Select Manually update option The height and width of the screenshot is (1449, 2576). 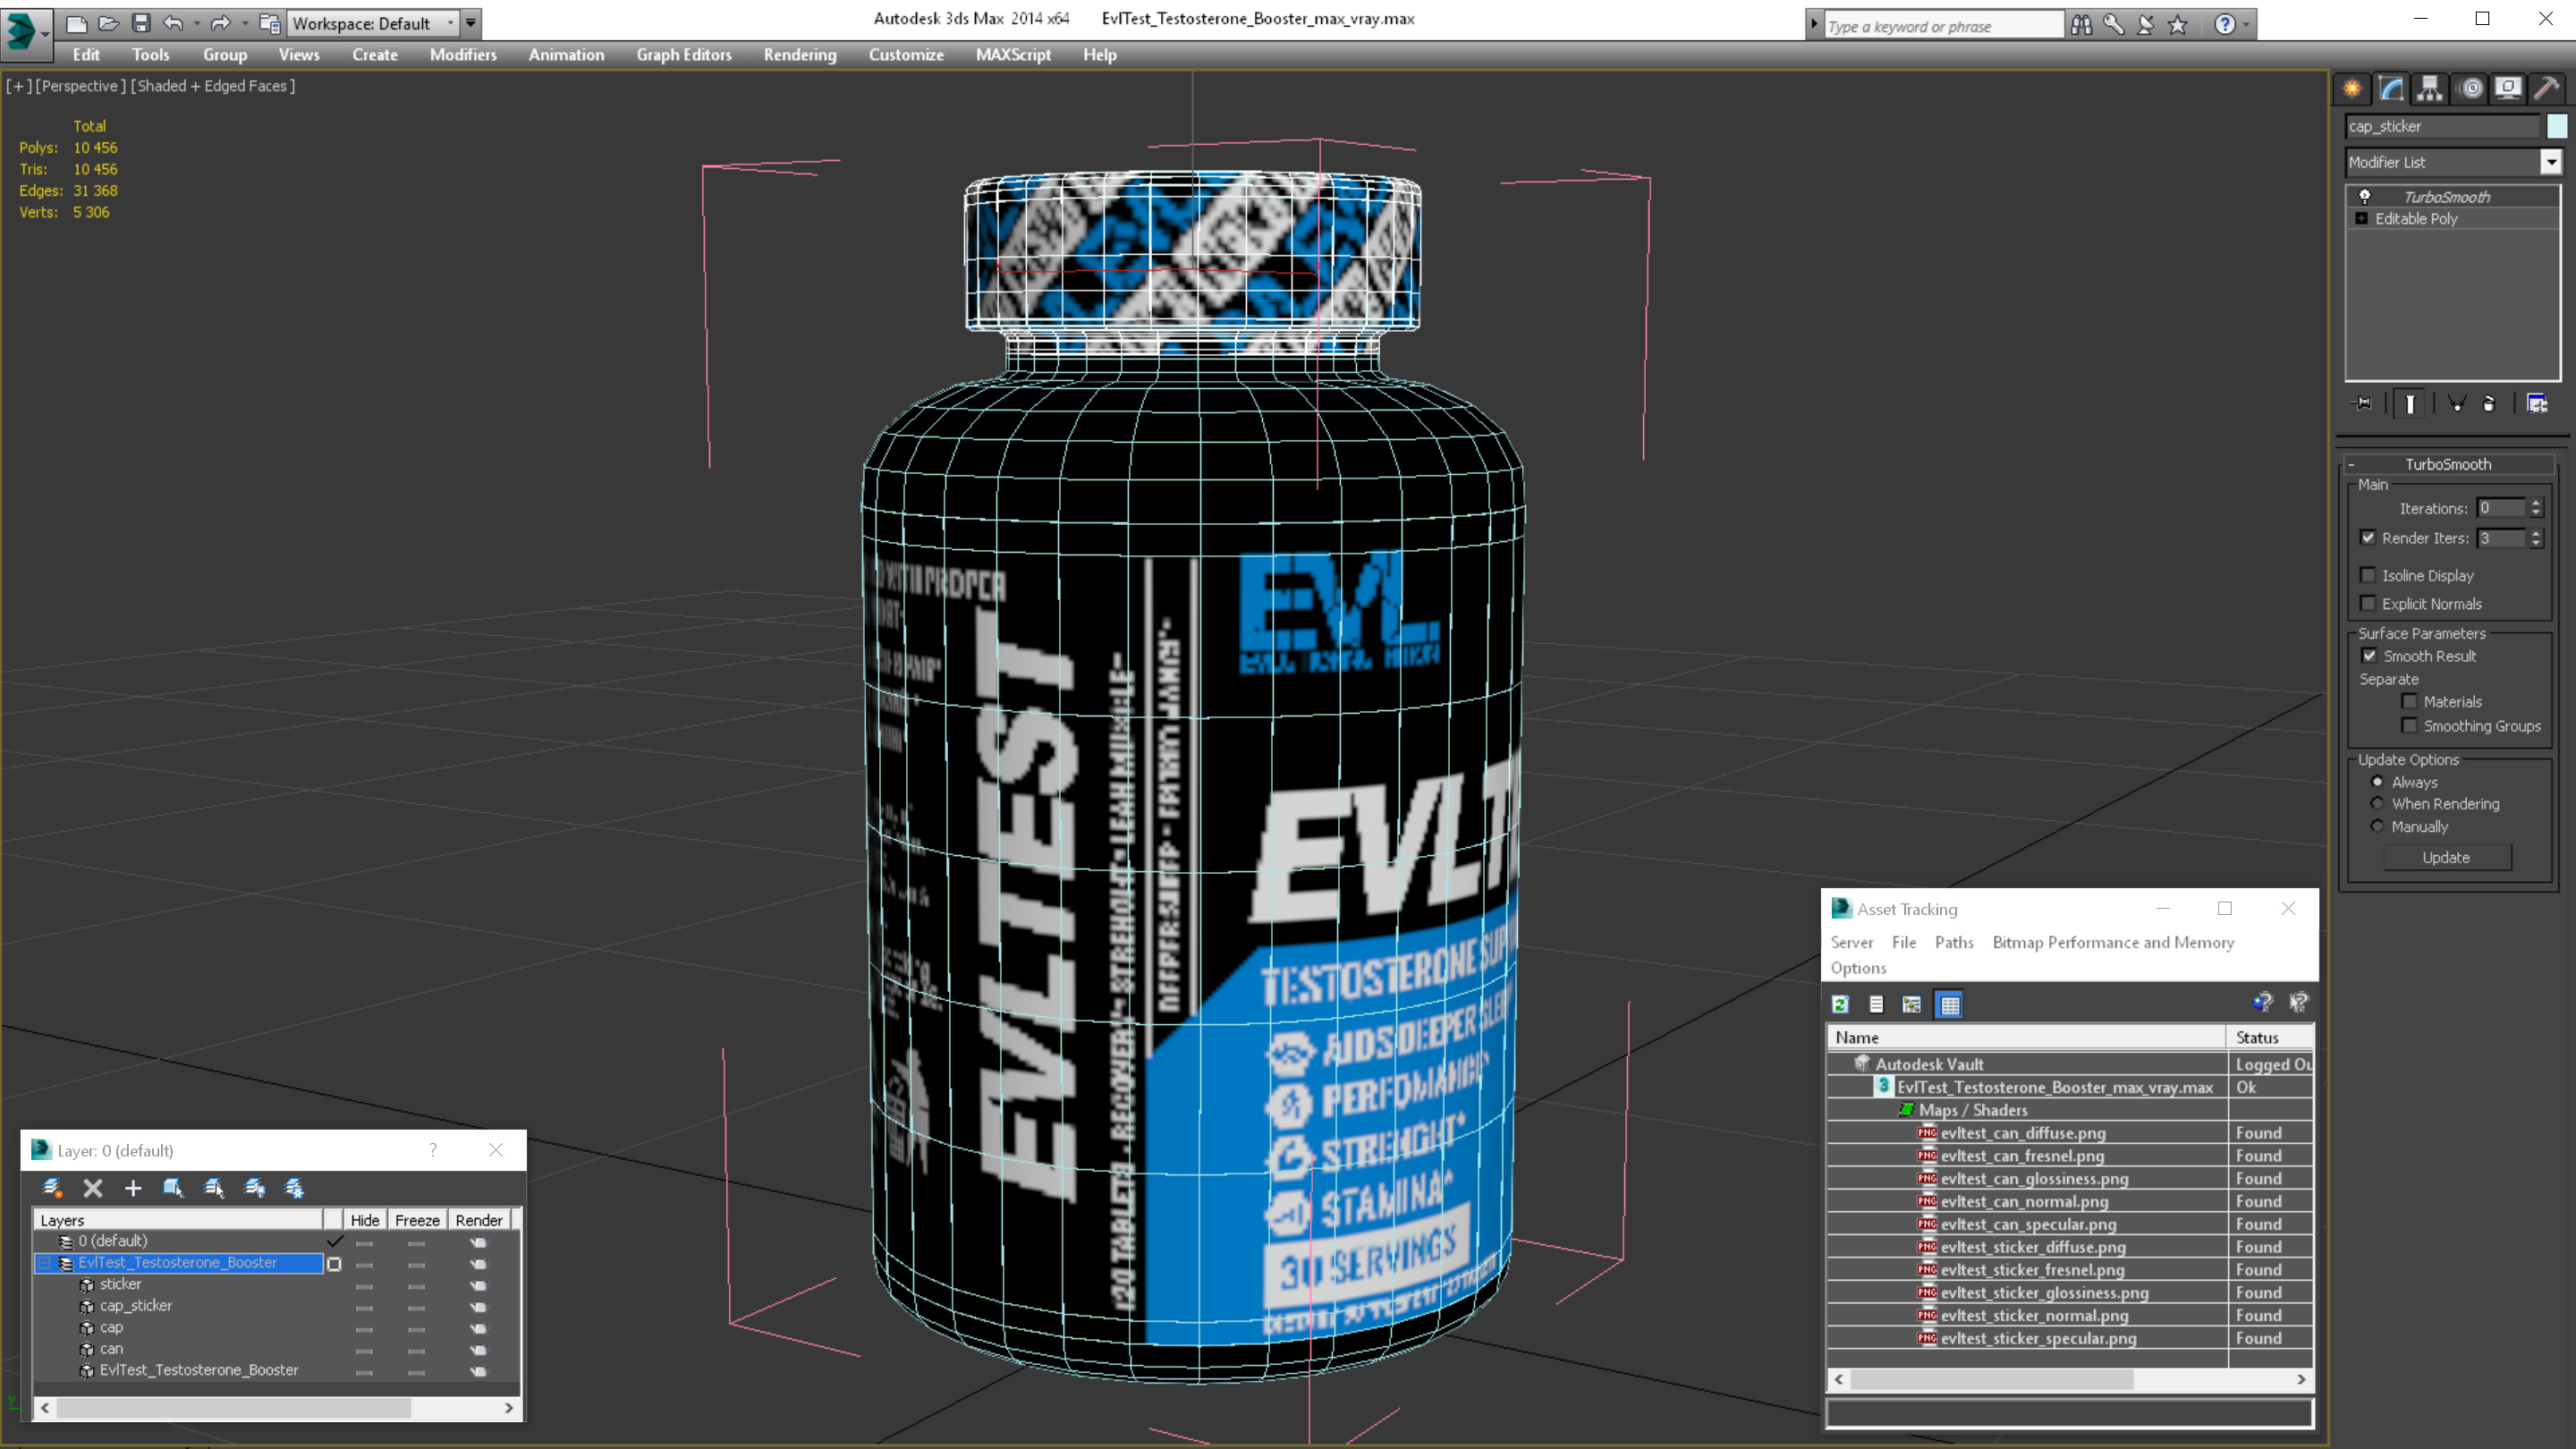coord(2378,826)
